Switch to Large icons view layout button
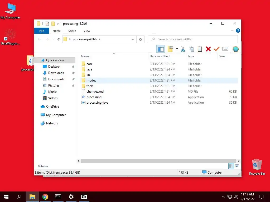270x202 pixels. [x=237, y=166]
